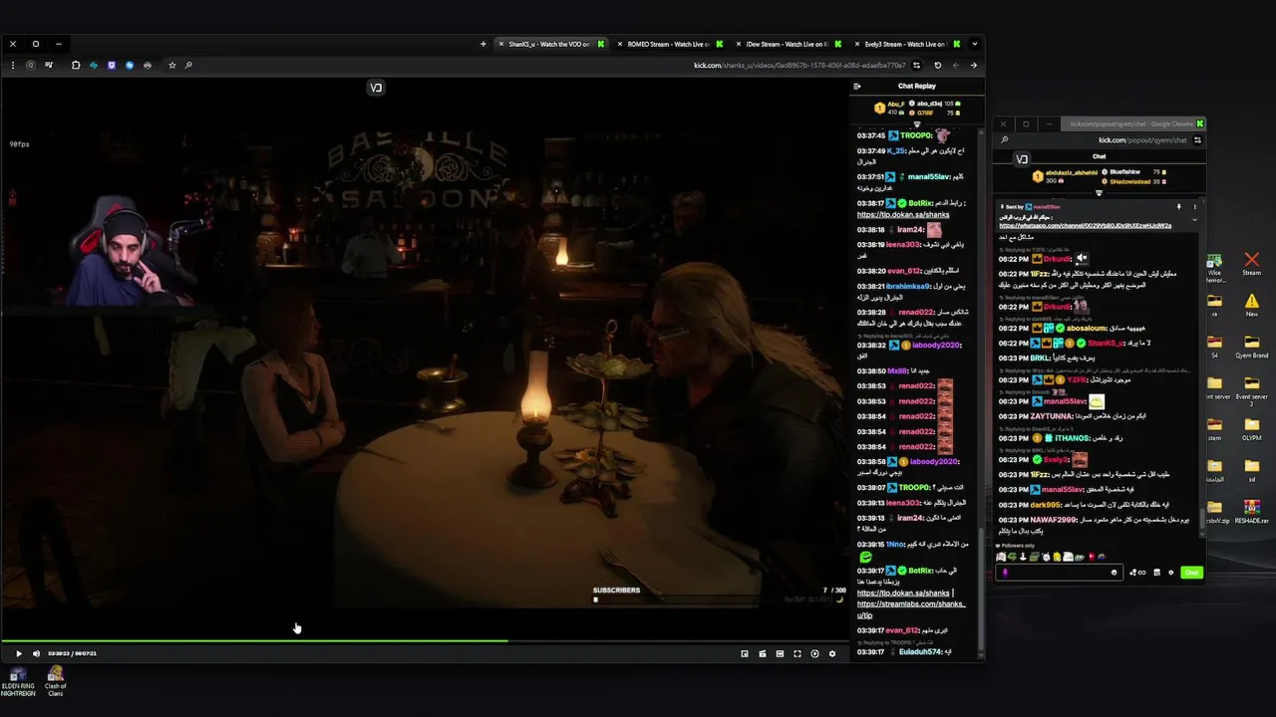1276x717 pixels.
Task: Open streamlabs.com/shanks_u/tip link in replay
Action: click(x=911, y=609)
